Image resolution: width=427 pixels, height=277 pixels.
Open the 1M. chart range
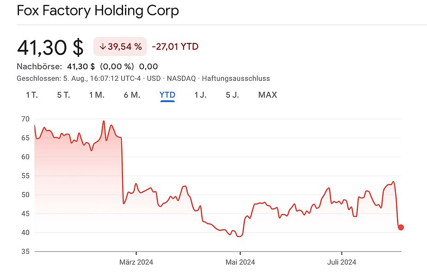pyautogui.click(x=97, y=95)
